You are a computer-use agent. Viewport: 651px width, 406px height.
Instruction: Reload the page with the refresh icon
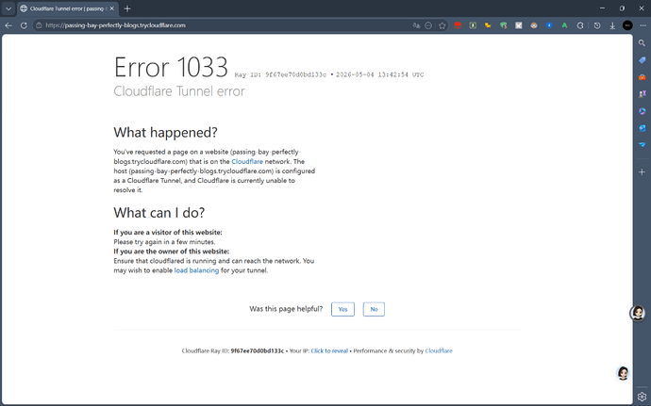pyautogui.click(x=24, y=25)
